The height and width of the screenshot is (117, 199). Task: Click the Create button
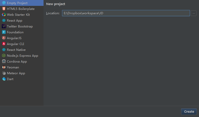[x=189, y=112]
